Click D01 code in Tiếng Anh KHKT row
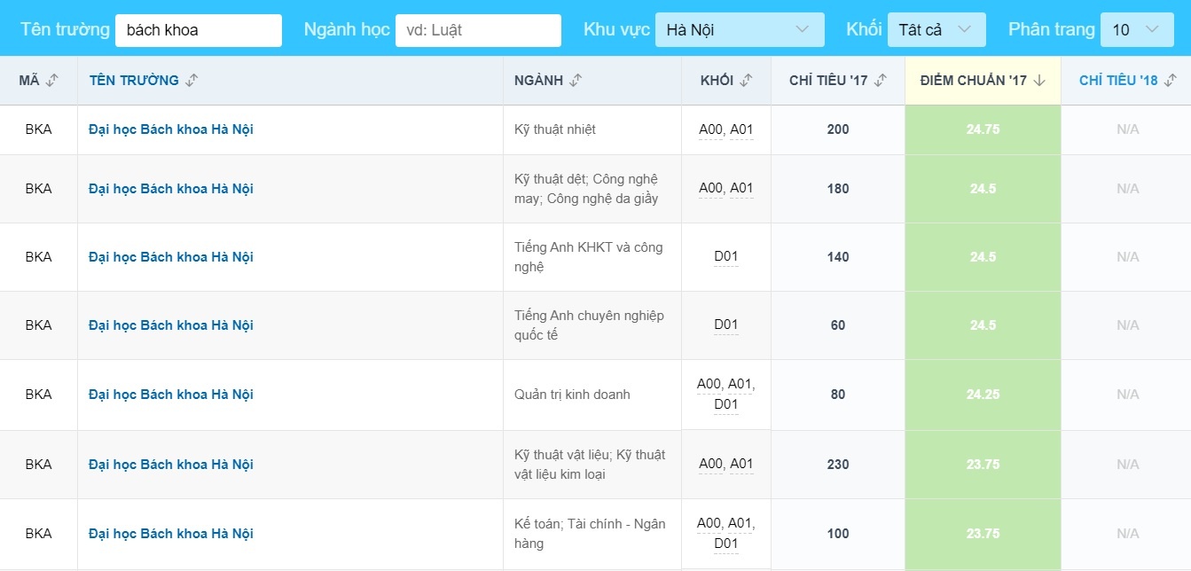 (725, 257)
